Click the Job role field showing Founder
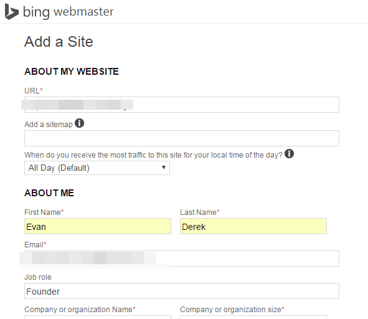Image resolution: width=368 pixels, height=319 pixels. (182, 291)
